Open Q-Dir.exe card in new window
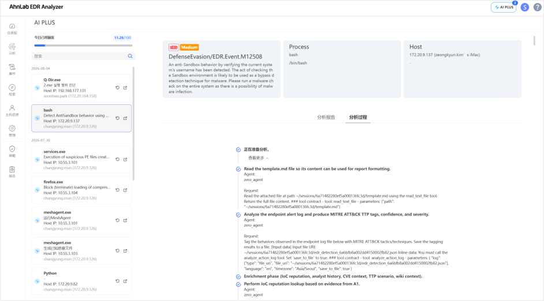544x301 pixels. [x=125, y=88]
